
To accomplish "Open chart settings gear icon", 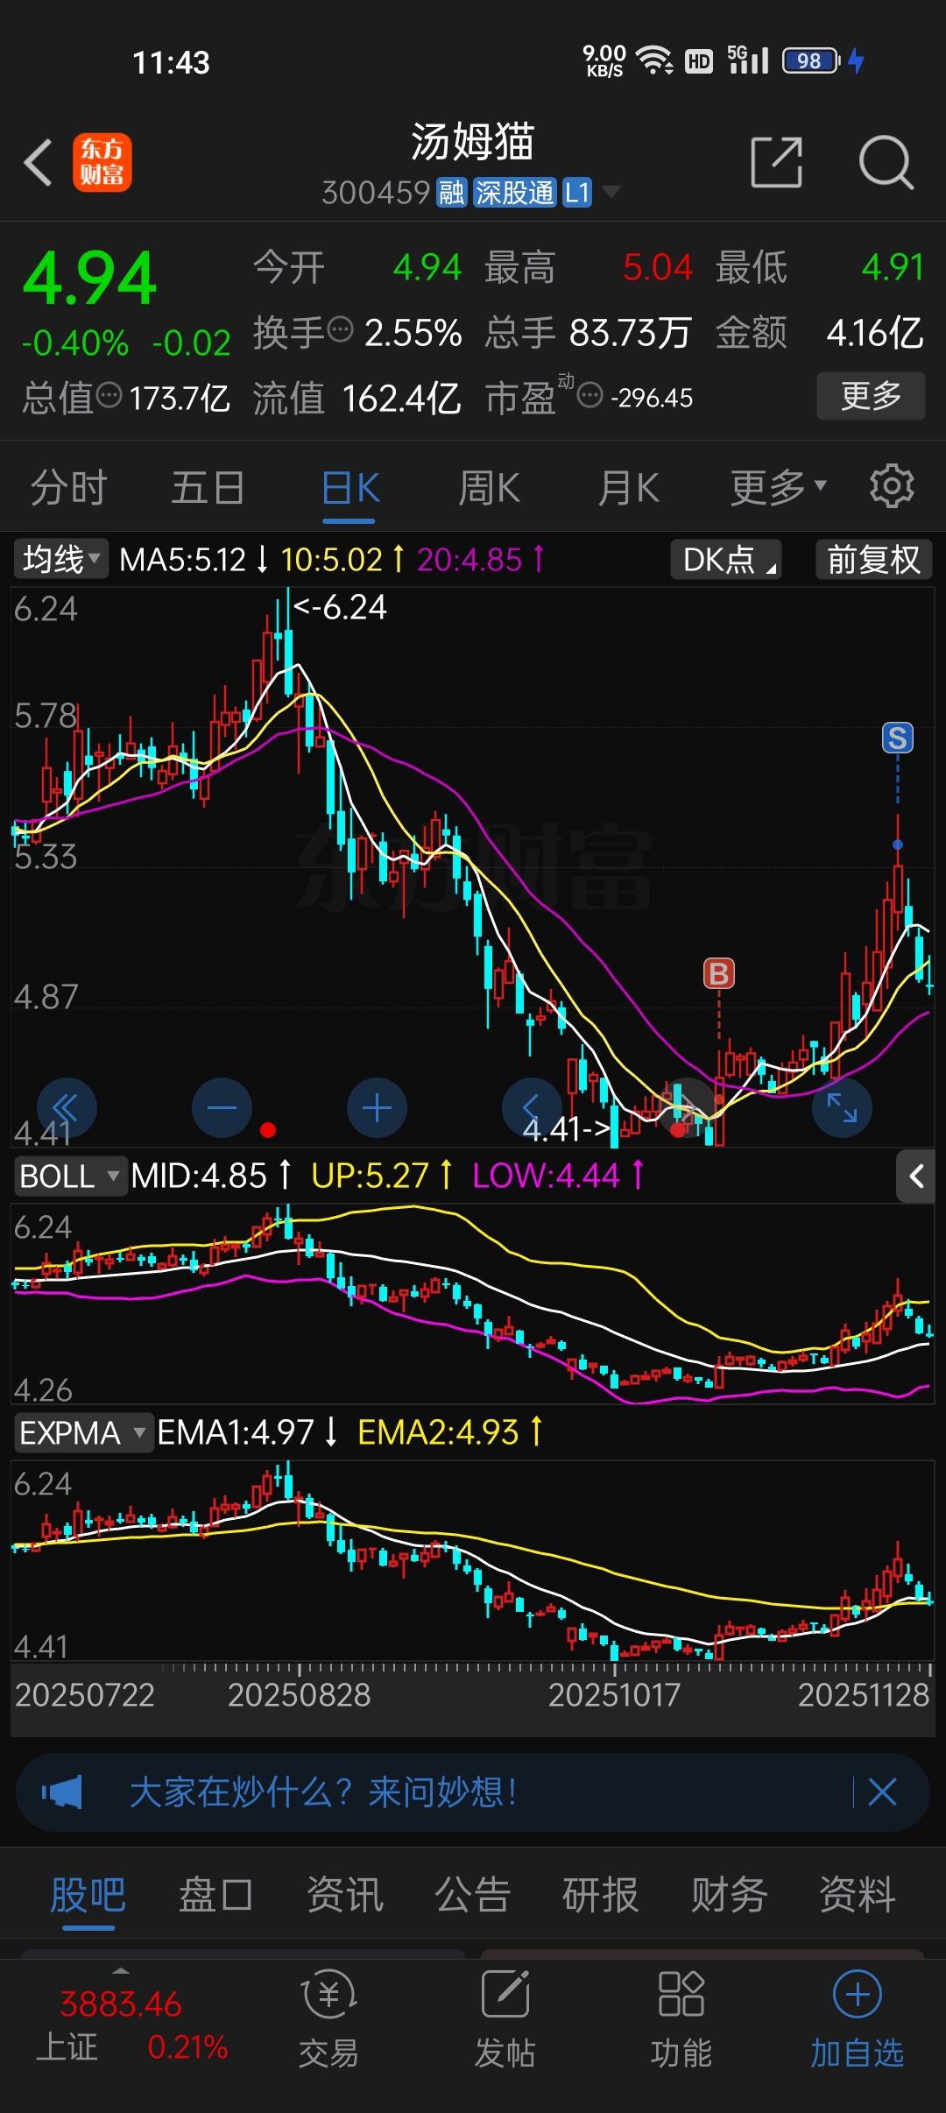I will tap(892, 486).
